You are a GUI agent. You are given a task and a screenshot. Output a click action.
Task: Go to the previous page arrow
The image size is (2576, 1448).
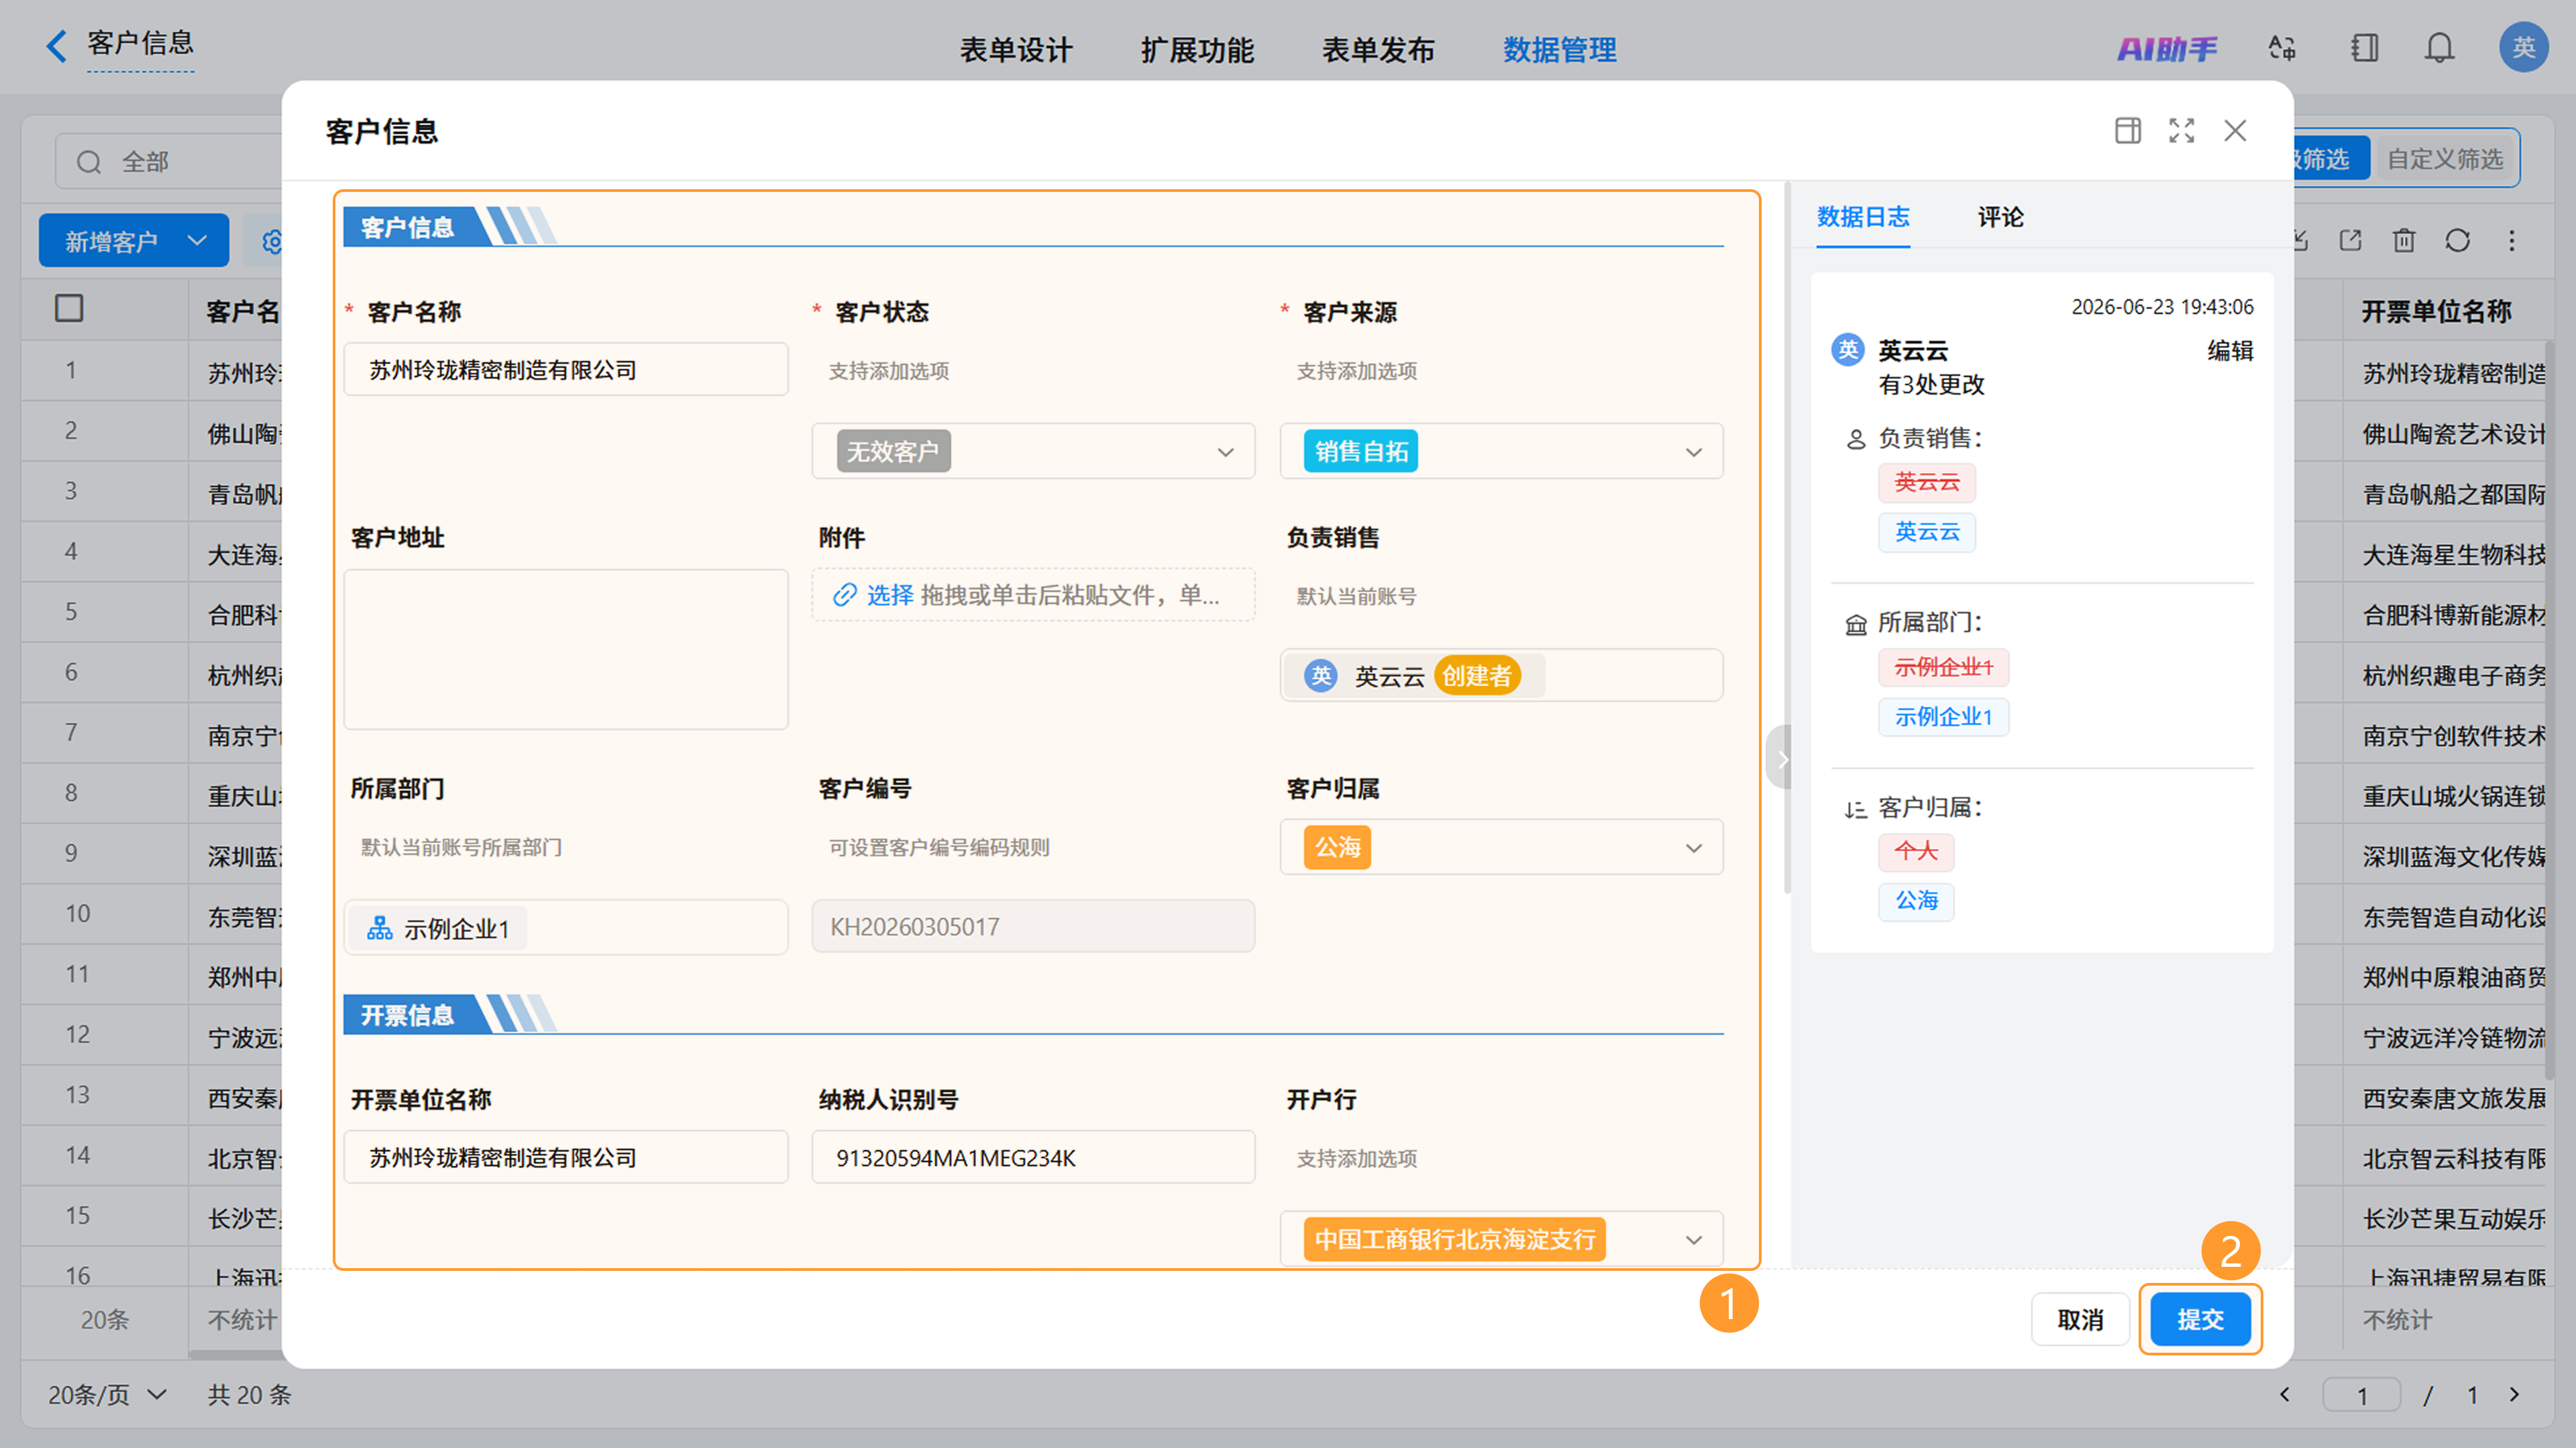[2284, 1394]
